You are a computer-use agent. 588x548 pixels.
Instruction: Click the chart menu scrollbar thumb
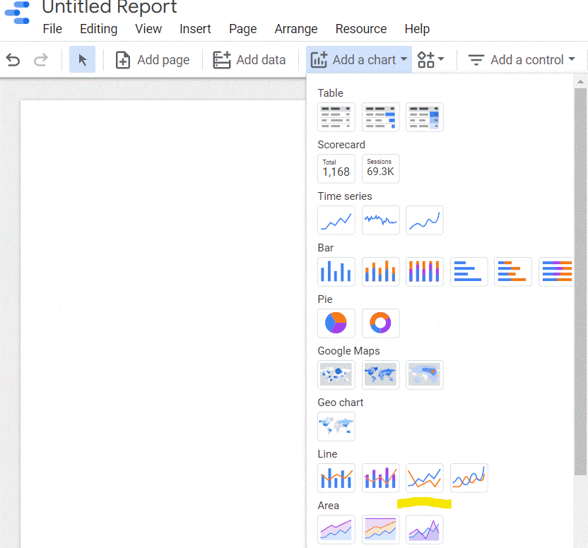click(580, 282)
